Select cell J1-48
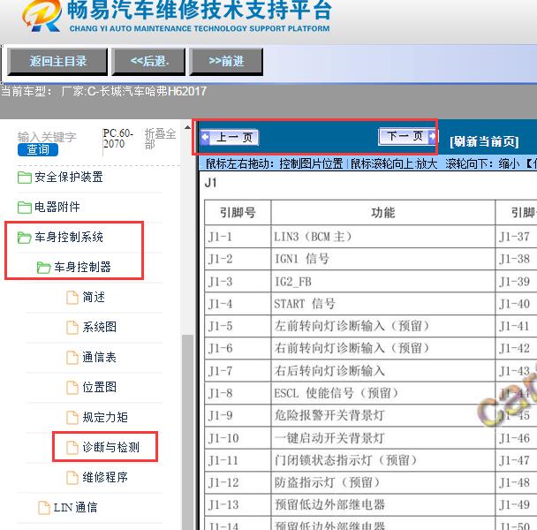Screen dimensions: 537x530 [x=516, y=482]
